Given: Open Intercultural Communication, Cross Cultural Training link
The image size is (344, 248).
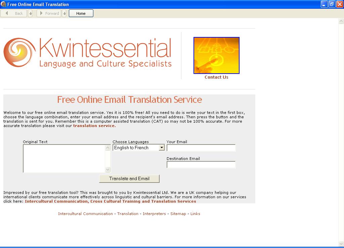Looking at the screenshot, I should pyautogui.click(x=110, y=202).
